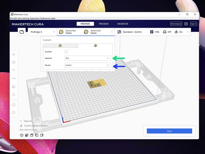Open the Proforge 3 printer dropdown
The height and width of the screenshot is (154, 205).
pyautogui.click(x=43, y=32)
